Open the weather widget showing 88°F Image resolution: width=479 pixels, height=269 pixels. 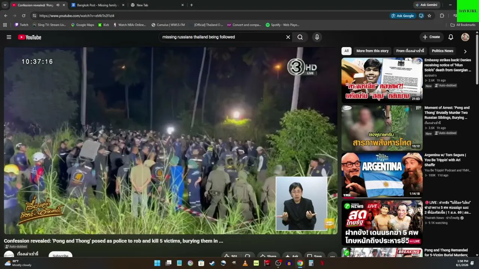(x=18, y=263)
